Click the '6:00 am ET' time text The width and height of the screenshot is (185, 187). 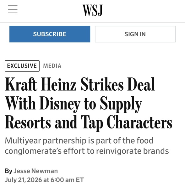coord(67,180)
